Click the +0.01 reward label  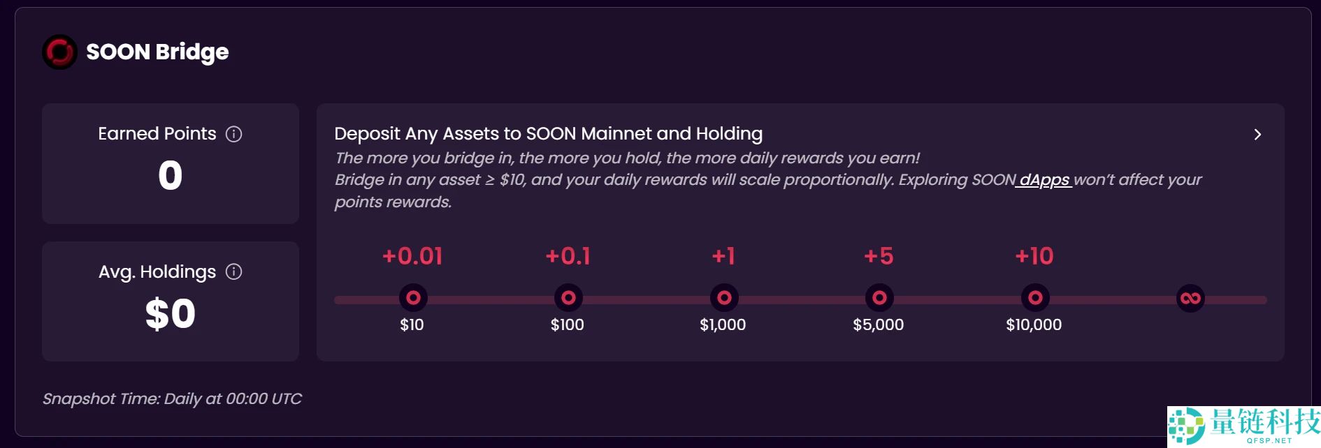412,256
